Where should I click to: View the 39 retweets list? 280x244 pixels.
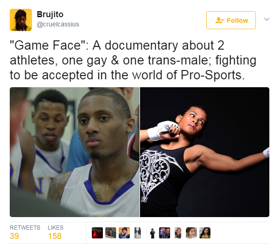[x=25, y=232]
